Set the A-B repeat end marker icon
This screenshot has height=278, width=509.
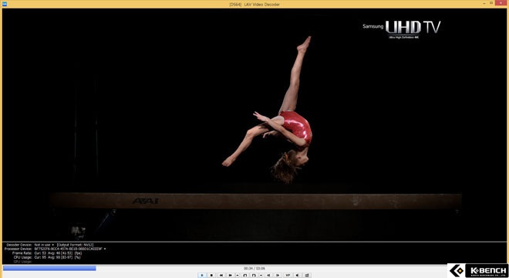coord(254,275)
